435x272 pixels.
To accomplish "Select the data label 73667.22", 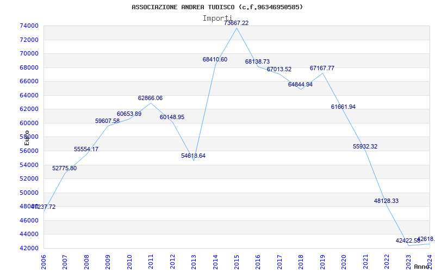I will [x=237, y=23].
